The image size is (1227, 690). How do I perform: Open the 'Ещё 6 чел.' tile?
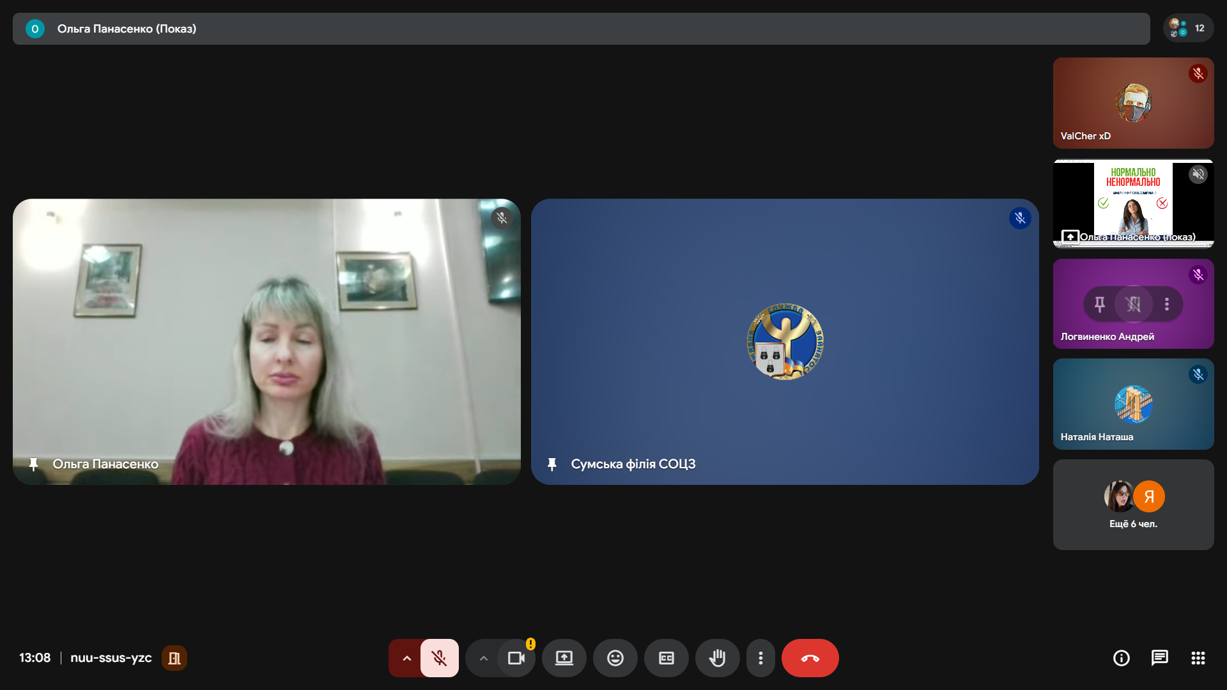click(1133, 505)
